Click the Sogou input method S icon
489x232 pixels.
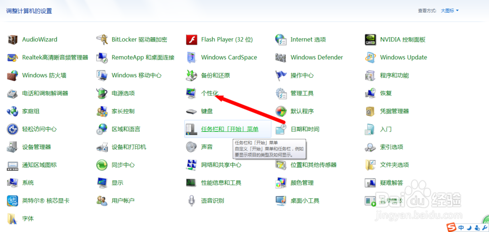pos(451,227)
